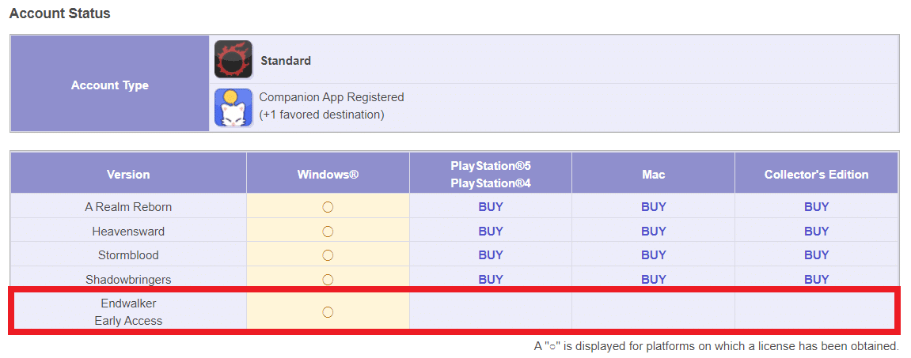Click the Windows column header
This screenshot has width=911, height=358.
pos(328,174)
